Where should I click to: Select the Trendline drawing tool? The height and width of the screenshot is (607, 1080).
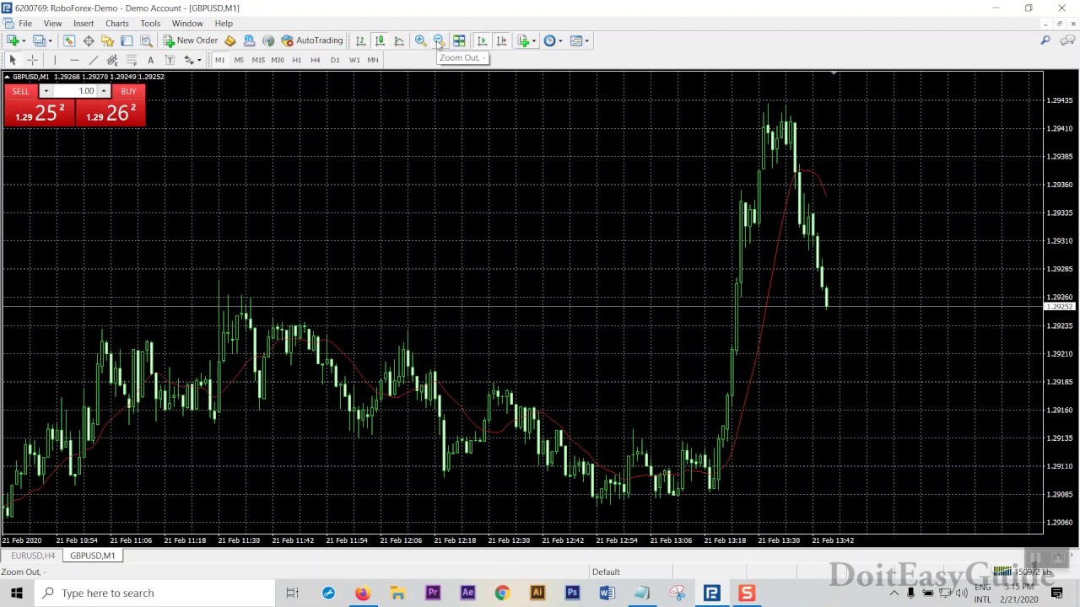[94, 60]
